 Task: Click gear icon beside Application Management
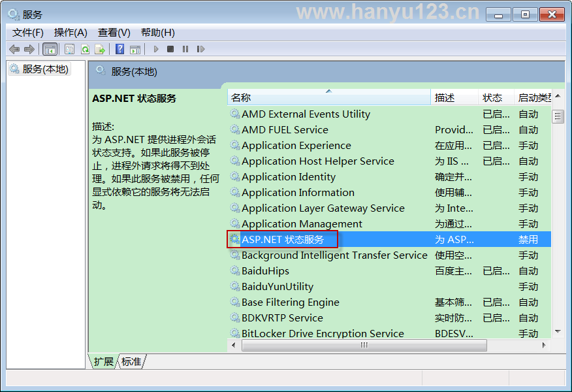(235, 223)
